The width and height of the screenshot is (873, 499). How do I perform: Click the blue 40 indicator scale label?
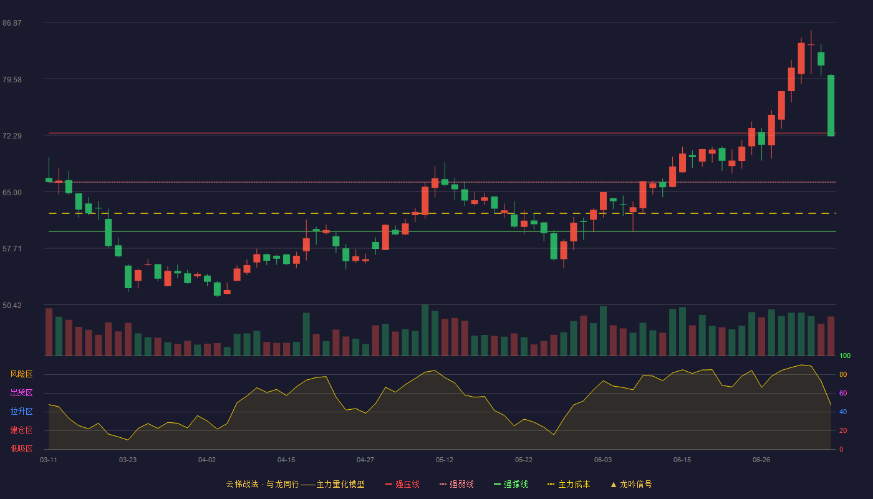click(842, 412)
